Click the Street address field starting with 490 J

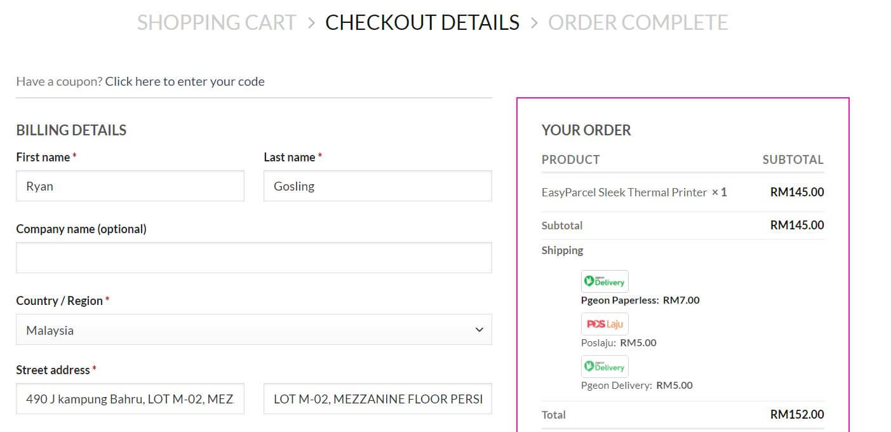click(130, 398)
